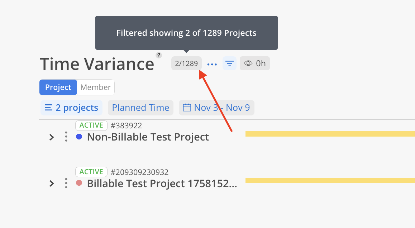Click the yellow bar for Non-Billable project
Screen dimensions: 415x228
(x=330, y=134)
